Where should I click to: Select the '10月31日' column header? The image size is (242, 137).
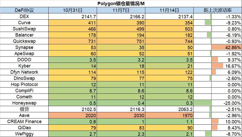(73, 10)
